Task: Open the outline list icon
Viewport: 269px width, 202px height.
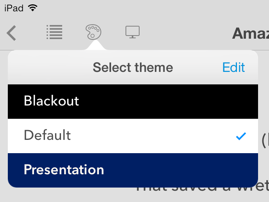Action: coord(54,32)
